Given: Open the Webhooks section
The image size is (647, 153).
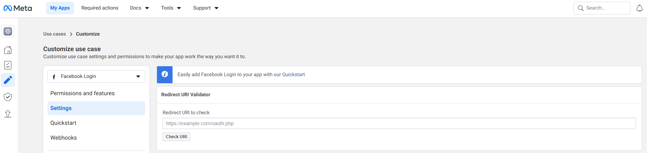Looking at the screenshot, I should [x=96, y=138].
